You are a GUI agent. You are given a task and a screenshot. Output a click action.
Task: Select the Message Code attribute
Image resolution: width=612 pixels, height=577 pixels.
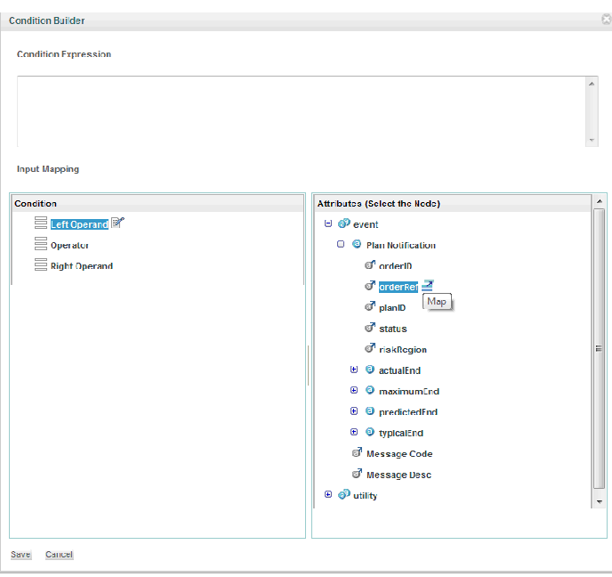[x=399, y=454]
